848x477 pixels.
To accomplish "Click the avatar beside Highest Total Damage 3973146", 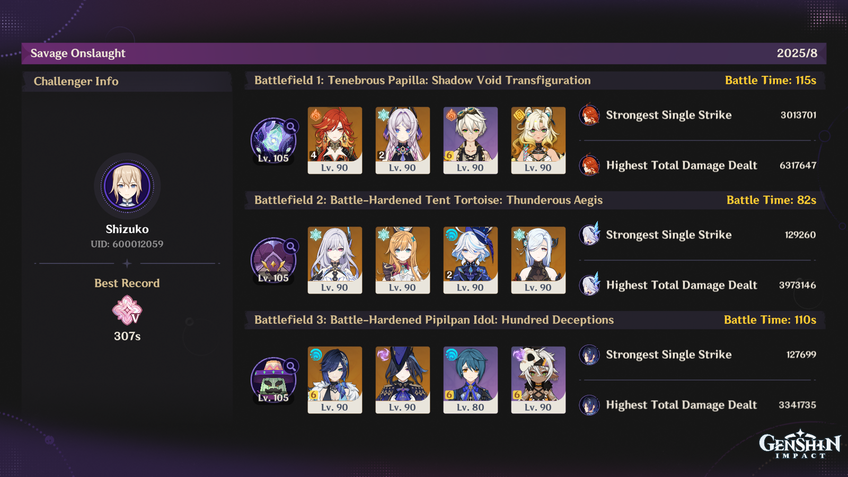I will coord(589,285).
